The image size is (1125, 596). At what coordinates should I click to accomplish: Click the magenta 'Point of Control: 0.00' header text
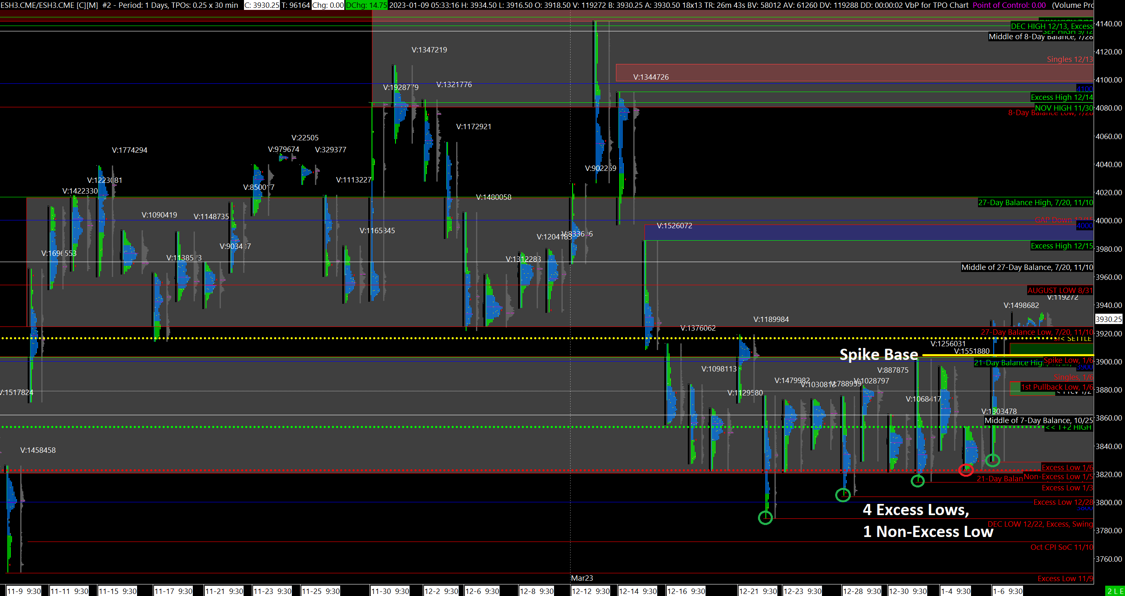tap(1009, 5)
